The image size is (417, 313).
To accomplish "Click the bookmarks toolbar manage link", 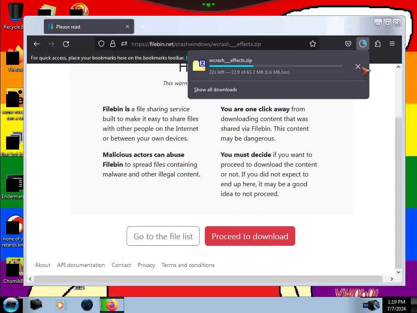I will [x=187, y=58].
